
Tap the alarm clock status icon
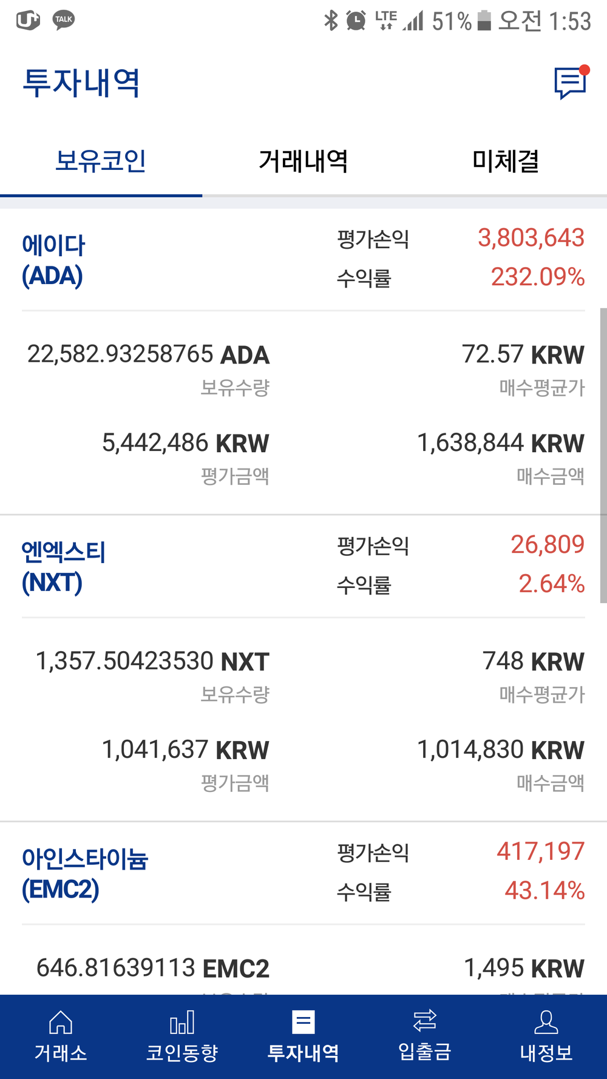[x=356, y=21]
